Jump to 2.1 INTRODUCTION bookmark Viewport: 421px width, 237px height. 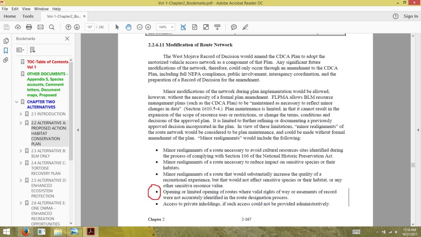tap(49, 114)
